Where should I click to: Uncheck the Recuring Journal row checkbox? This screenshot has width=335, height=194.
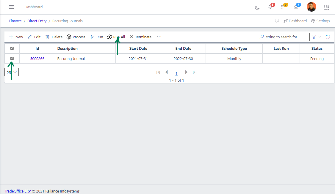(12, 58)
